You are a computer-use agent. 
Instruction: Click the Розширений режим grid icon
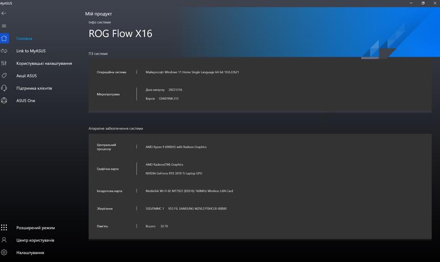4,227
